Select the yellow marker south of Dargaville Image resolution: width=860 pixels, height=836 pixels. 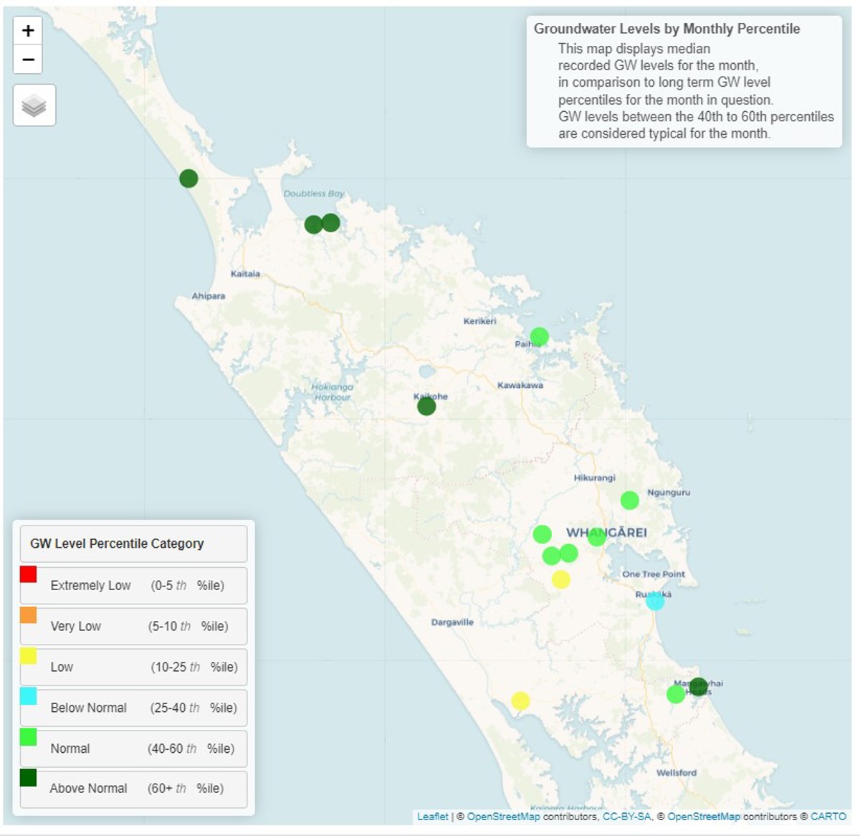pyautogui.click(x=520, y=700)
